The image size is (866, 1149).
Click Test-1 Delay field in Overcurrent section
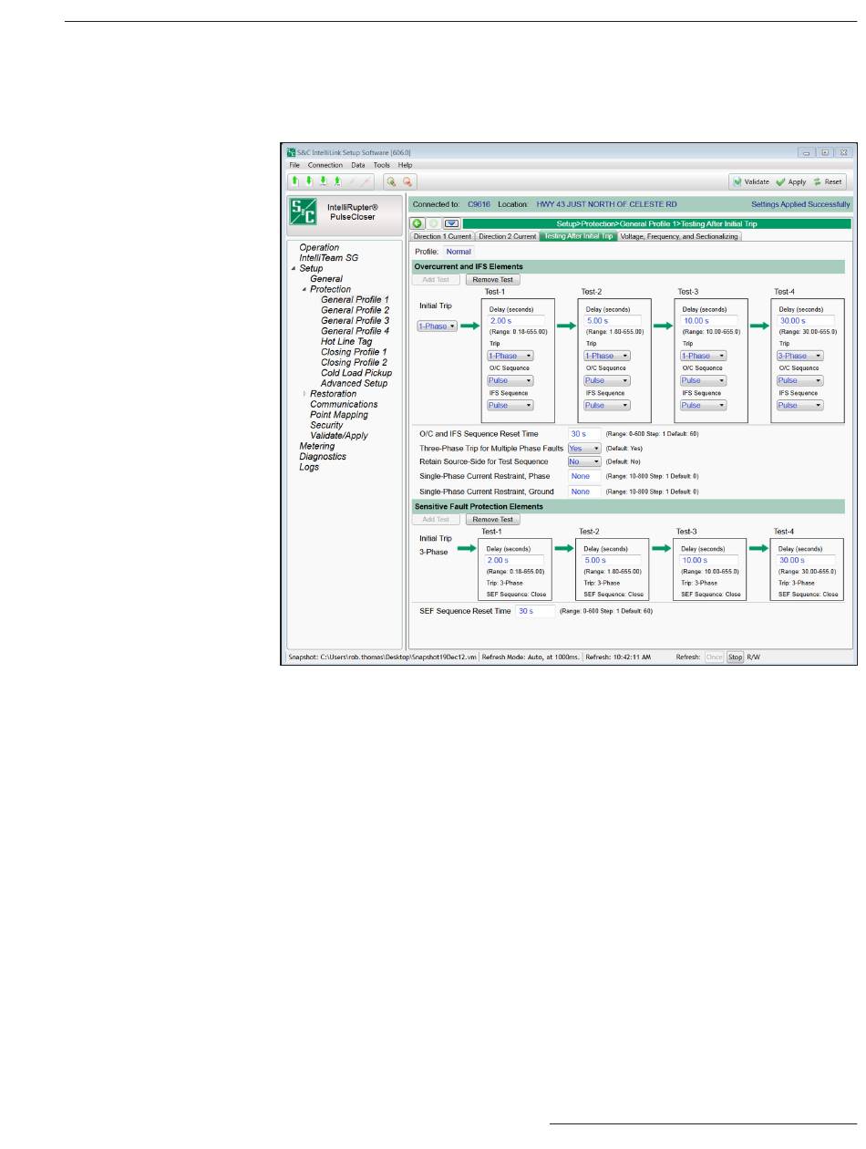(515, 322)
